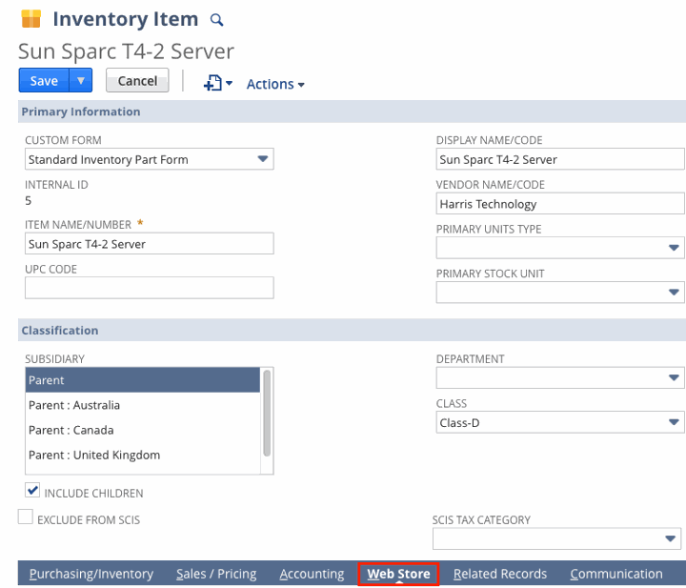The width and height of the screenshot is (686, 588).
Task: Select Parent : United Kingdom subsidiary
Action: (143, 455)
